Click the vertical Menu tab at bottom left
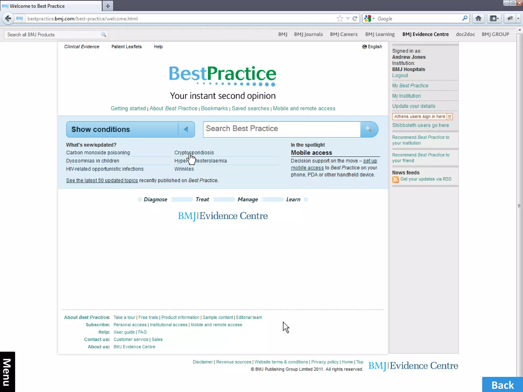Image resolution: width=523 pixels, height=392 pixels. coord(7,372)
